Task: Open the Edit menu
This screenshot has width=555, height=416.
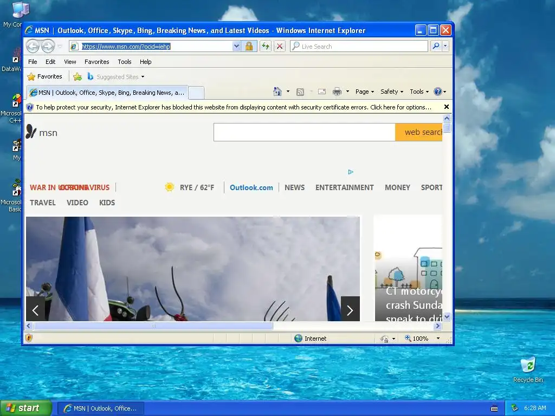Action: tap(50, 62)
